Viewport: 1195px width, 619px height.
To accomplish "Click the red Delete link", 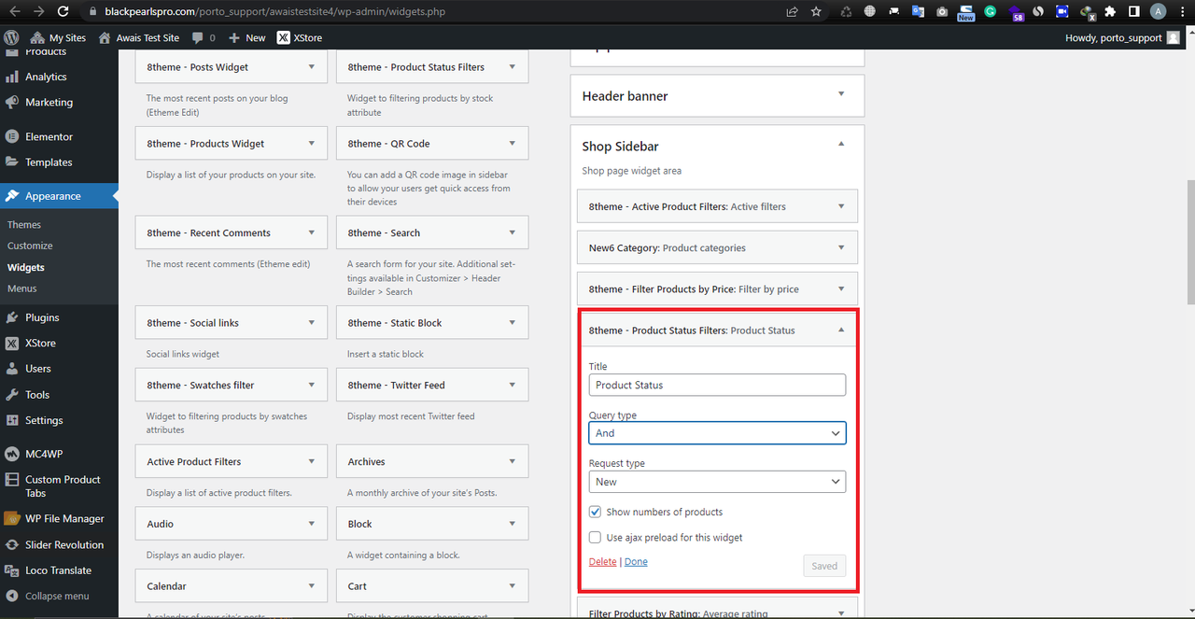I will point(602,562).
